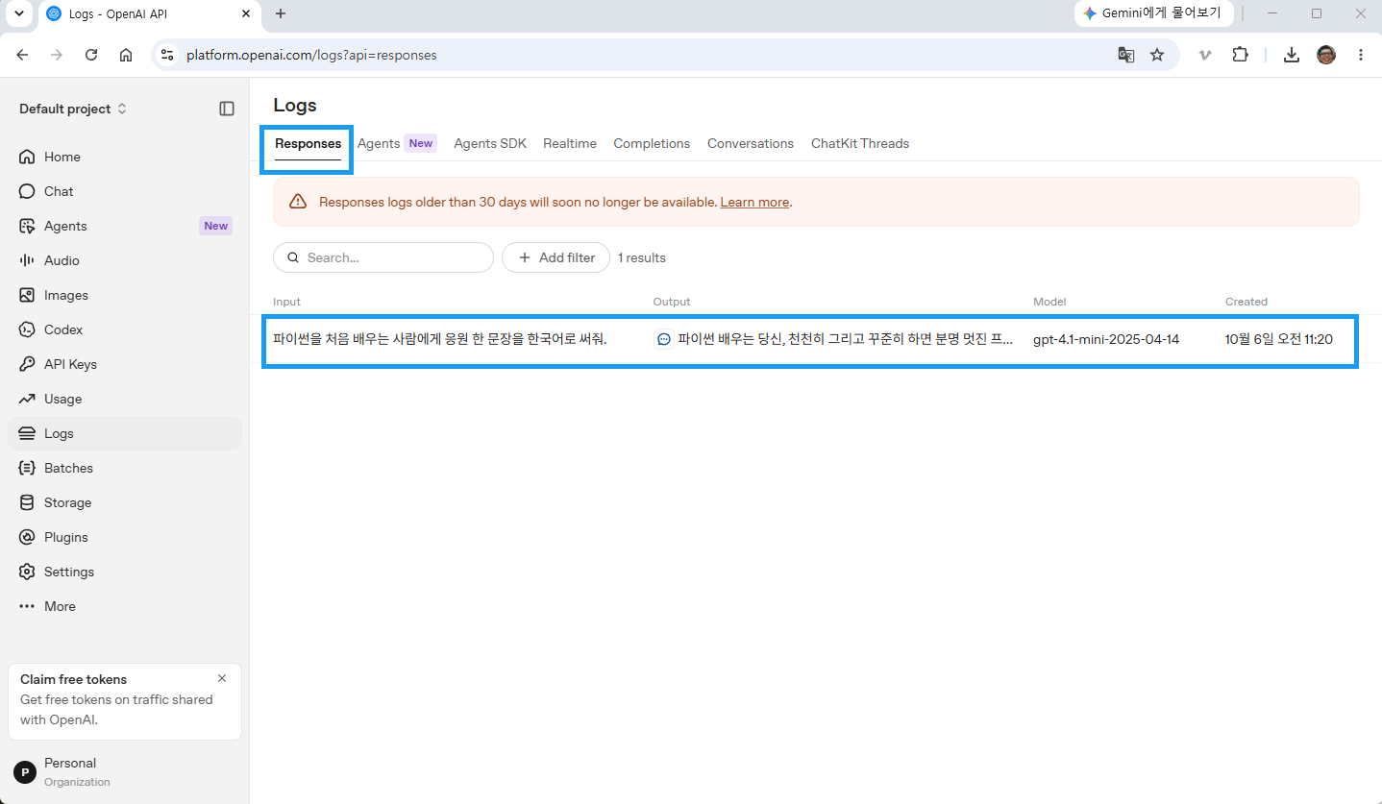1382x804 pixels.
Task: Click the Add filter button
Action: coord(555,257)
